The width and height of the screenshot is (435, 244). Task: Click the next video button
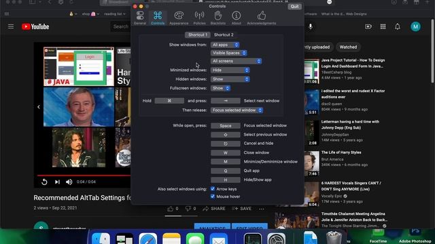click(57, 182)
